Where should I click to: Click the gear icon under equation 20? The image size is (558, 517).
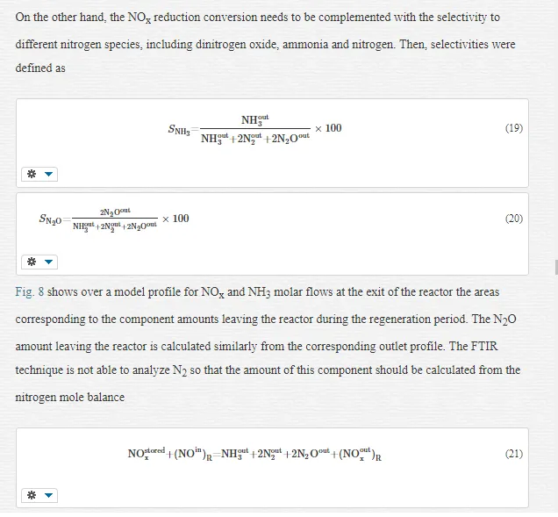tap(32, 262)
